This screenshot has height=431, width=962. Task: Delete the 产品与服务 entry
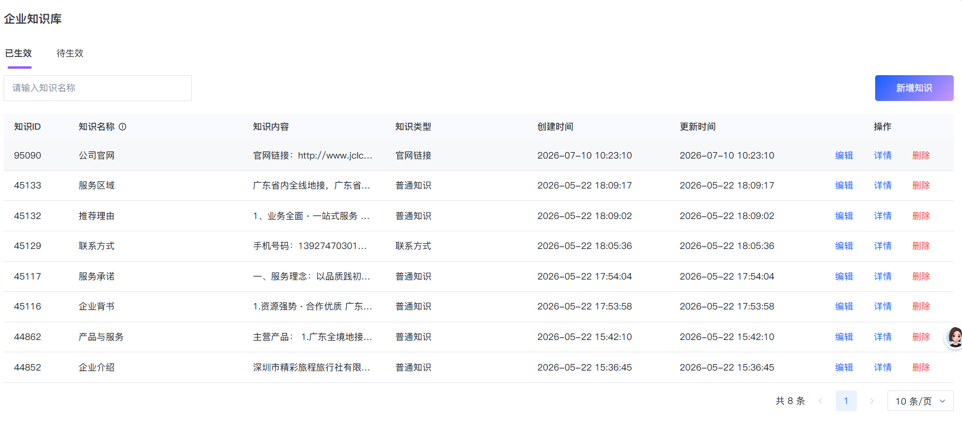pyautogui.click(x=921, y=337)
